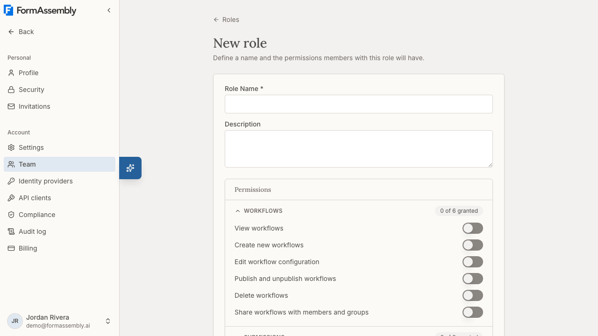Viewport: 598px width, 336px height.
Task: Click the Settings gear icon
Action: coord(11,147)
